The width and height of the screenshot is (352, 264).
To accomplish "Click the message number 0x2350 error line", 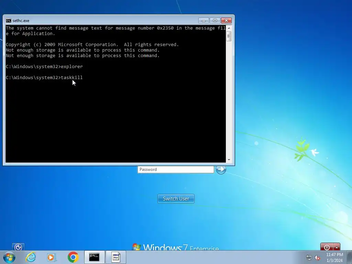I will pos(115,31).
